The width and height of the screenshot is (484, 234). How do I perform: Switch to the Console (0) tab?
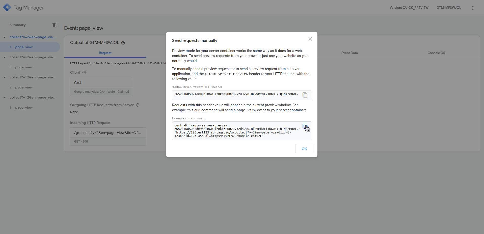[436, 53]
